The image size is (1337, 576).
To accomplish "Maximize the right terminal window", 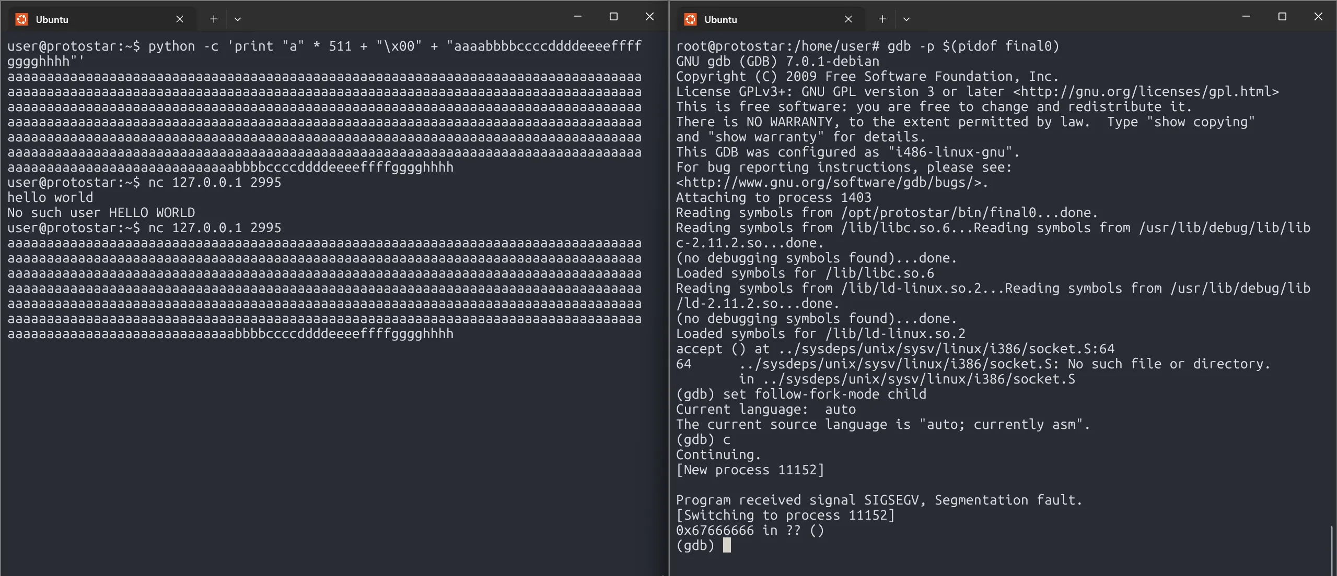I will (1282, 17).
